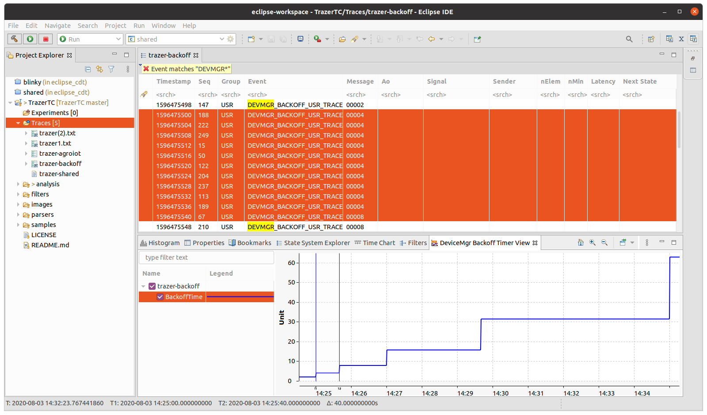This screenshot has width=707, height=415.
Task: Open the Window menu
Action: (x=164, y=26)
